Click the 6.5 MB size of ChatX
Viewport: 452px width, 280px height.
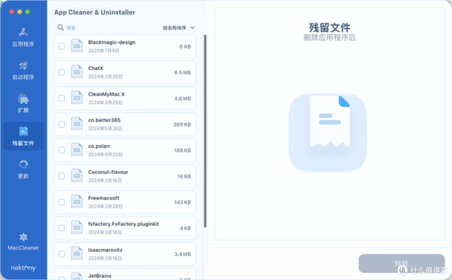(182, 73)
